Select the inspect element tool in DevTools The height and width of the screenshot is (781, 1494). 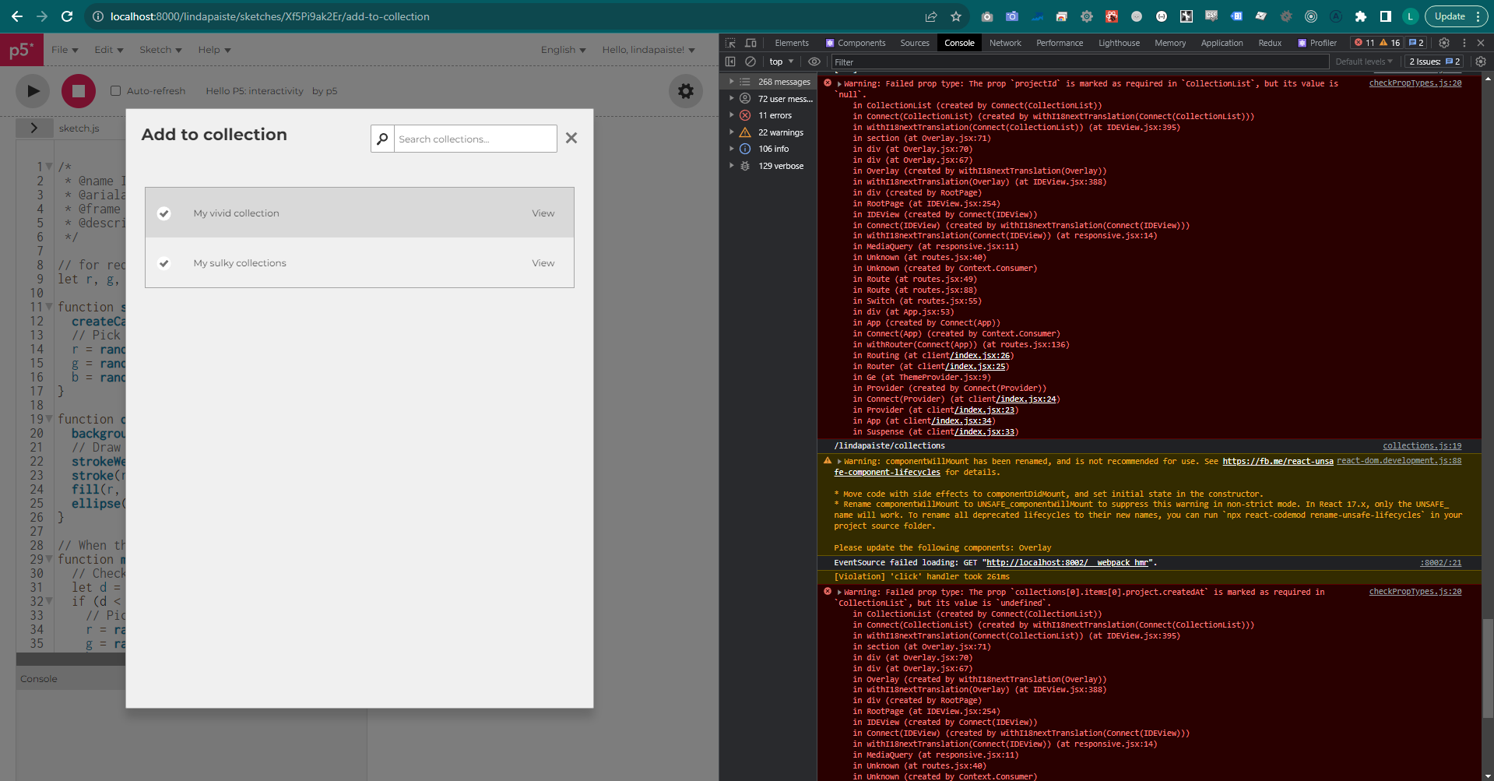click(x=729, y=43)
